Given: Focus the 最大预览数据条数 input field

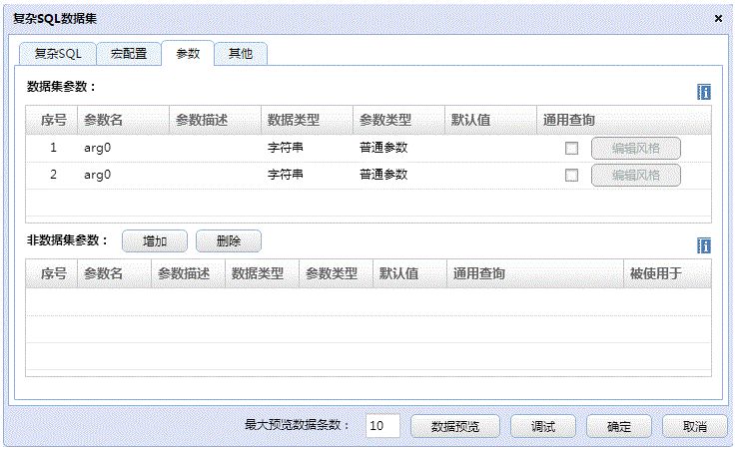Looking at the screenshot, I should [382, 426].
